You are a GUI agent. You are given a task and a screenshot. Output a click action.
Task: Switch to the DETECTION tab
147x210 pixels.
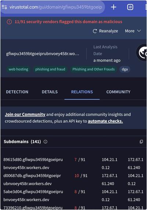(x=17, y=92)
